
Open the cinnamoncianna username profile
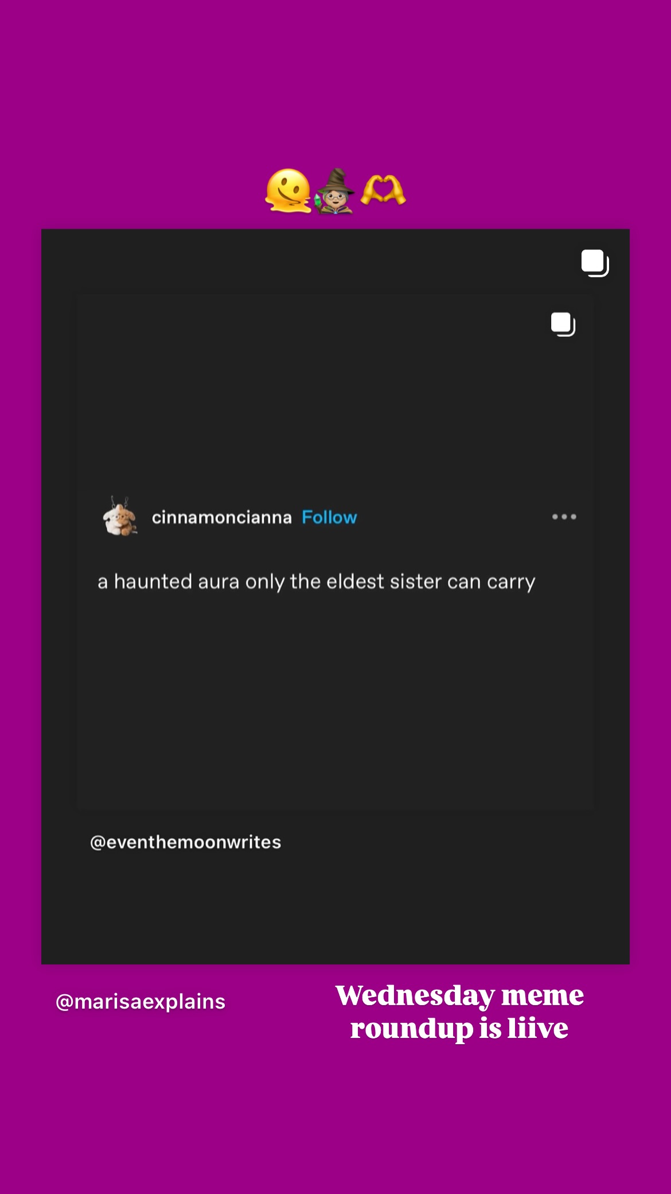coord(221,517)
